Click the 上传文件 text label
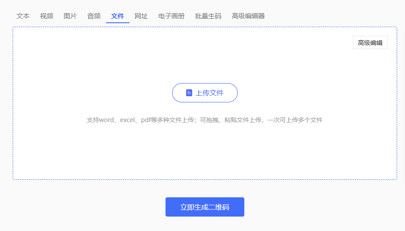This screenshot has width=405, height=231. pos(209,93)
